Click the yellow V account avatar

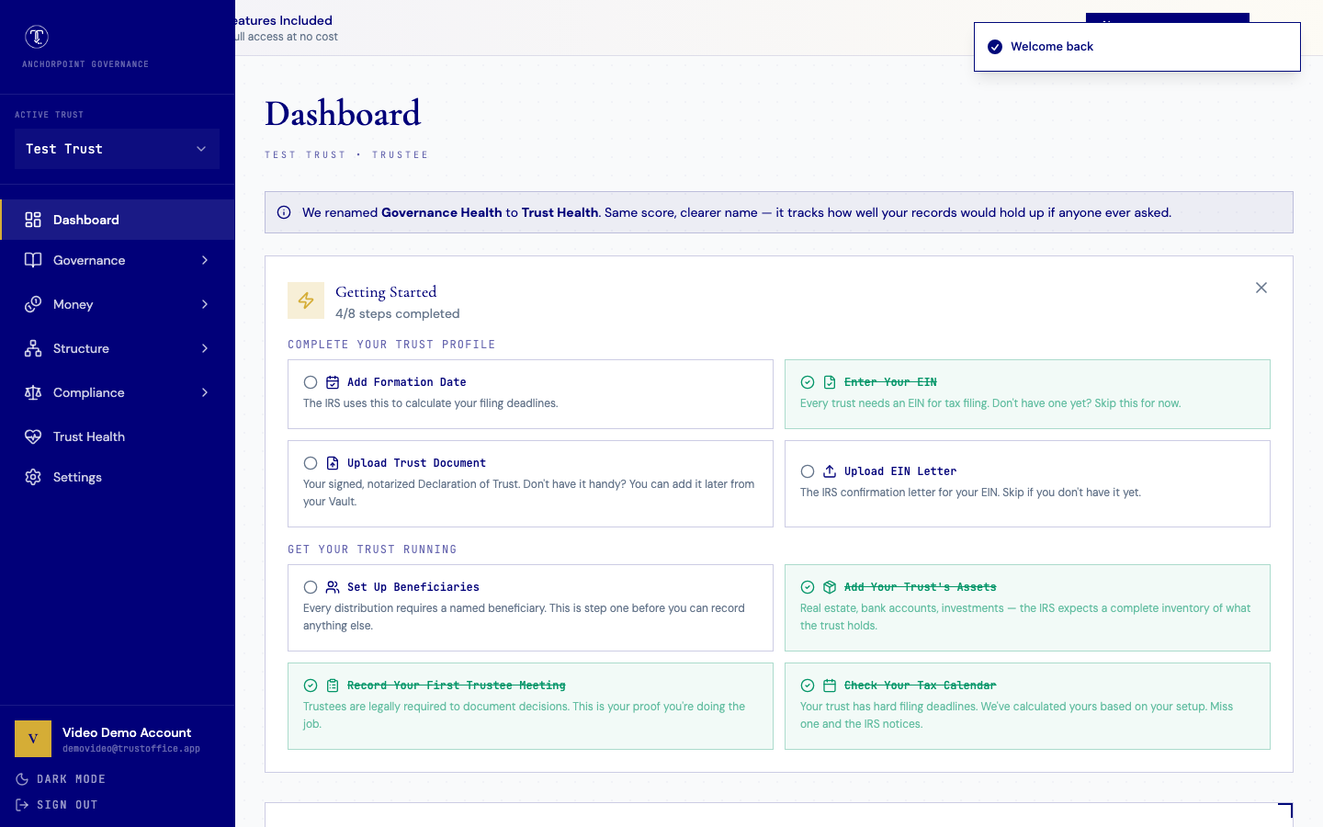(33, 739)
